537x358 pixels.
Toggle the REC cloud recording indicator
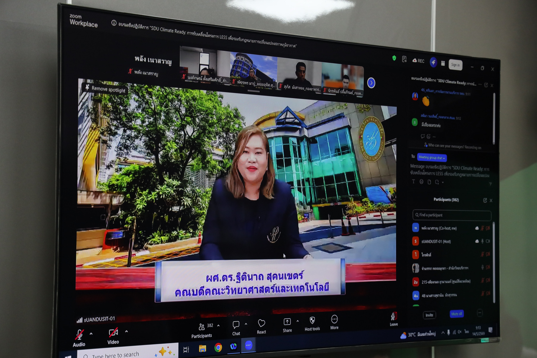(418, 61)
